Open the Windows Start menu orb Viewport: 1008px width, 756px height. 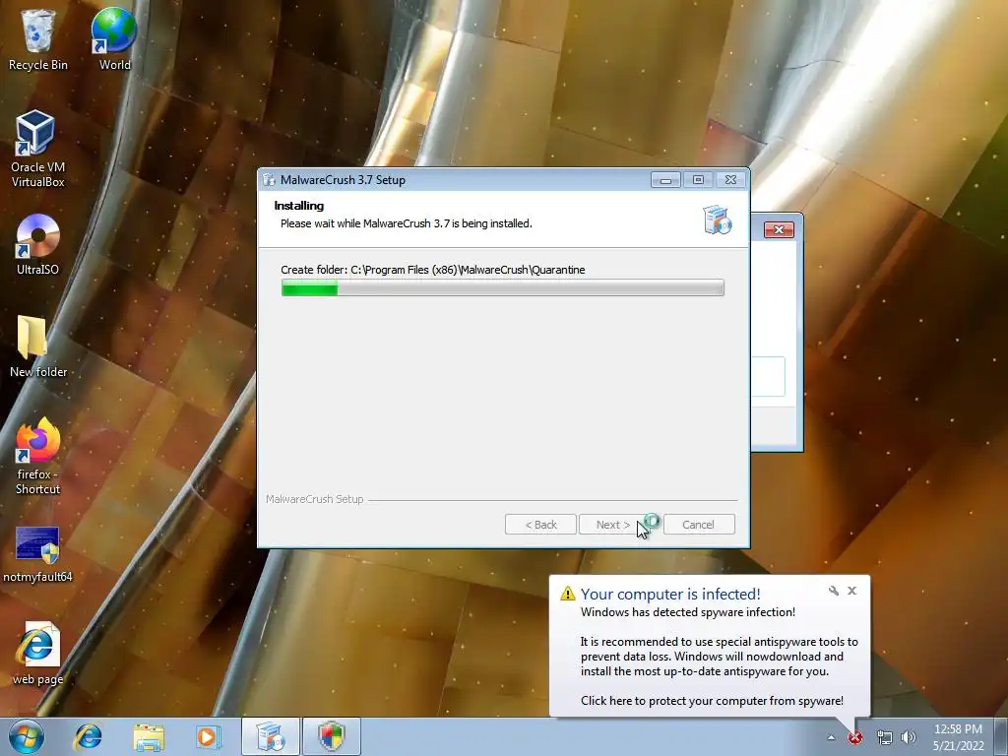[26, 736]
